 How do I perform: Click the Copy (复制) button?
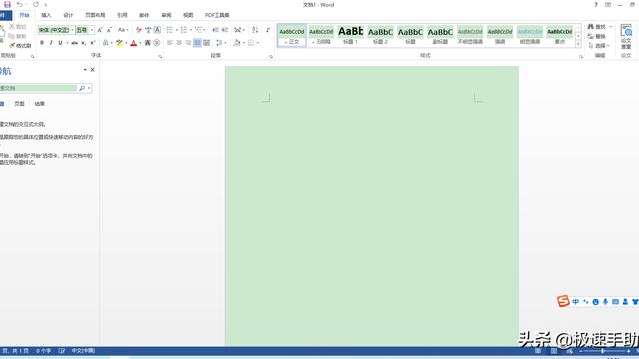[x=18, y=36]
